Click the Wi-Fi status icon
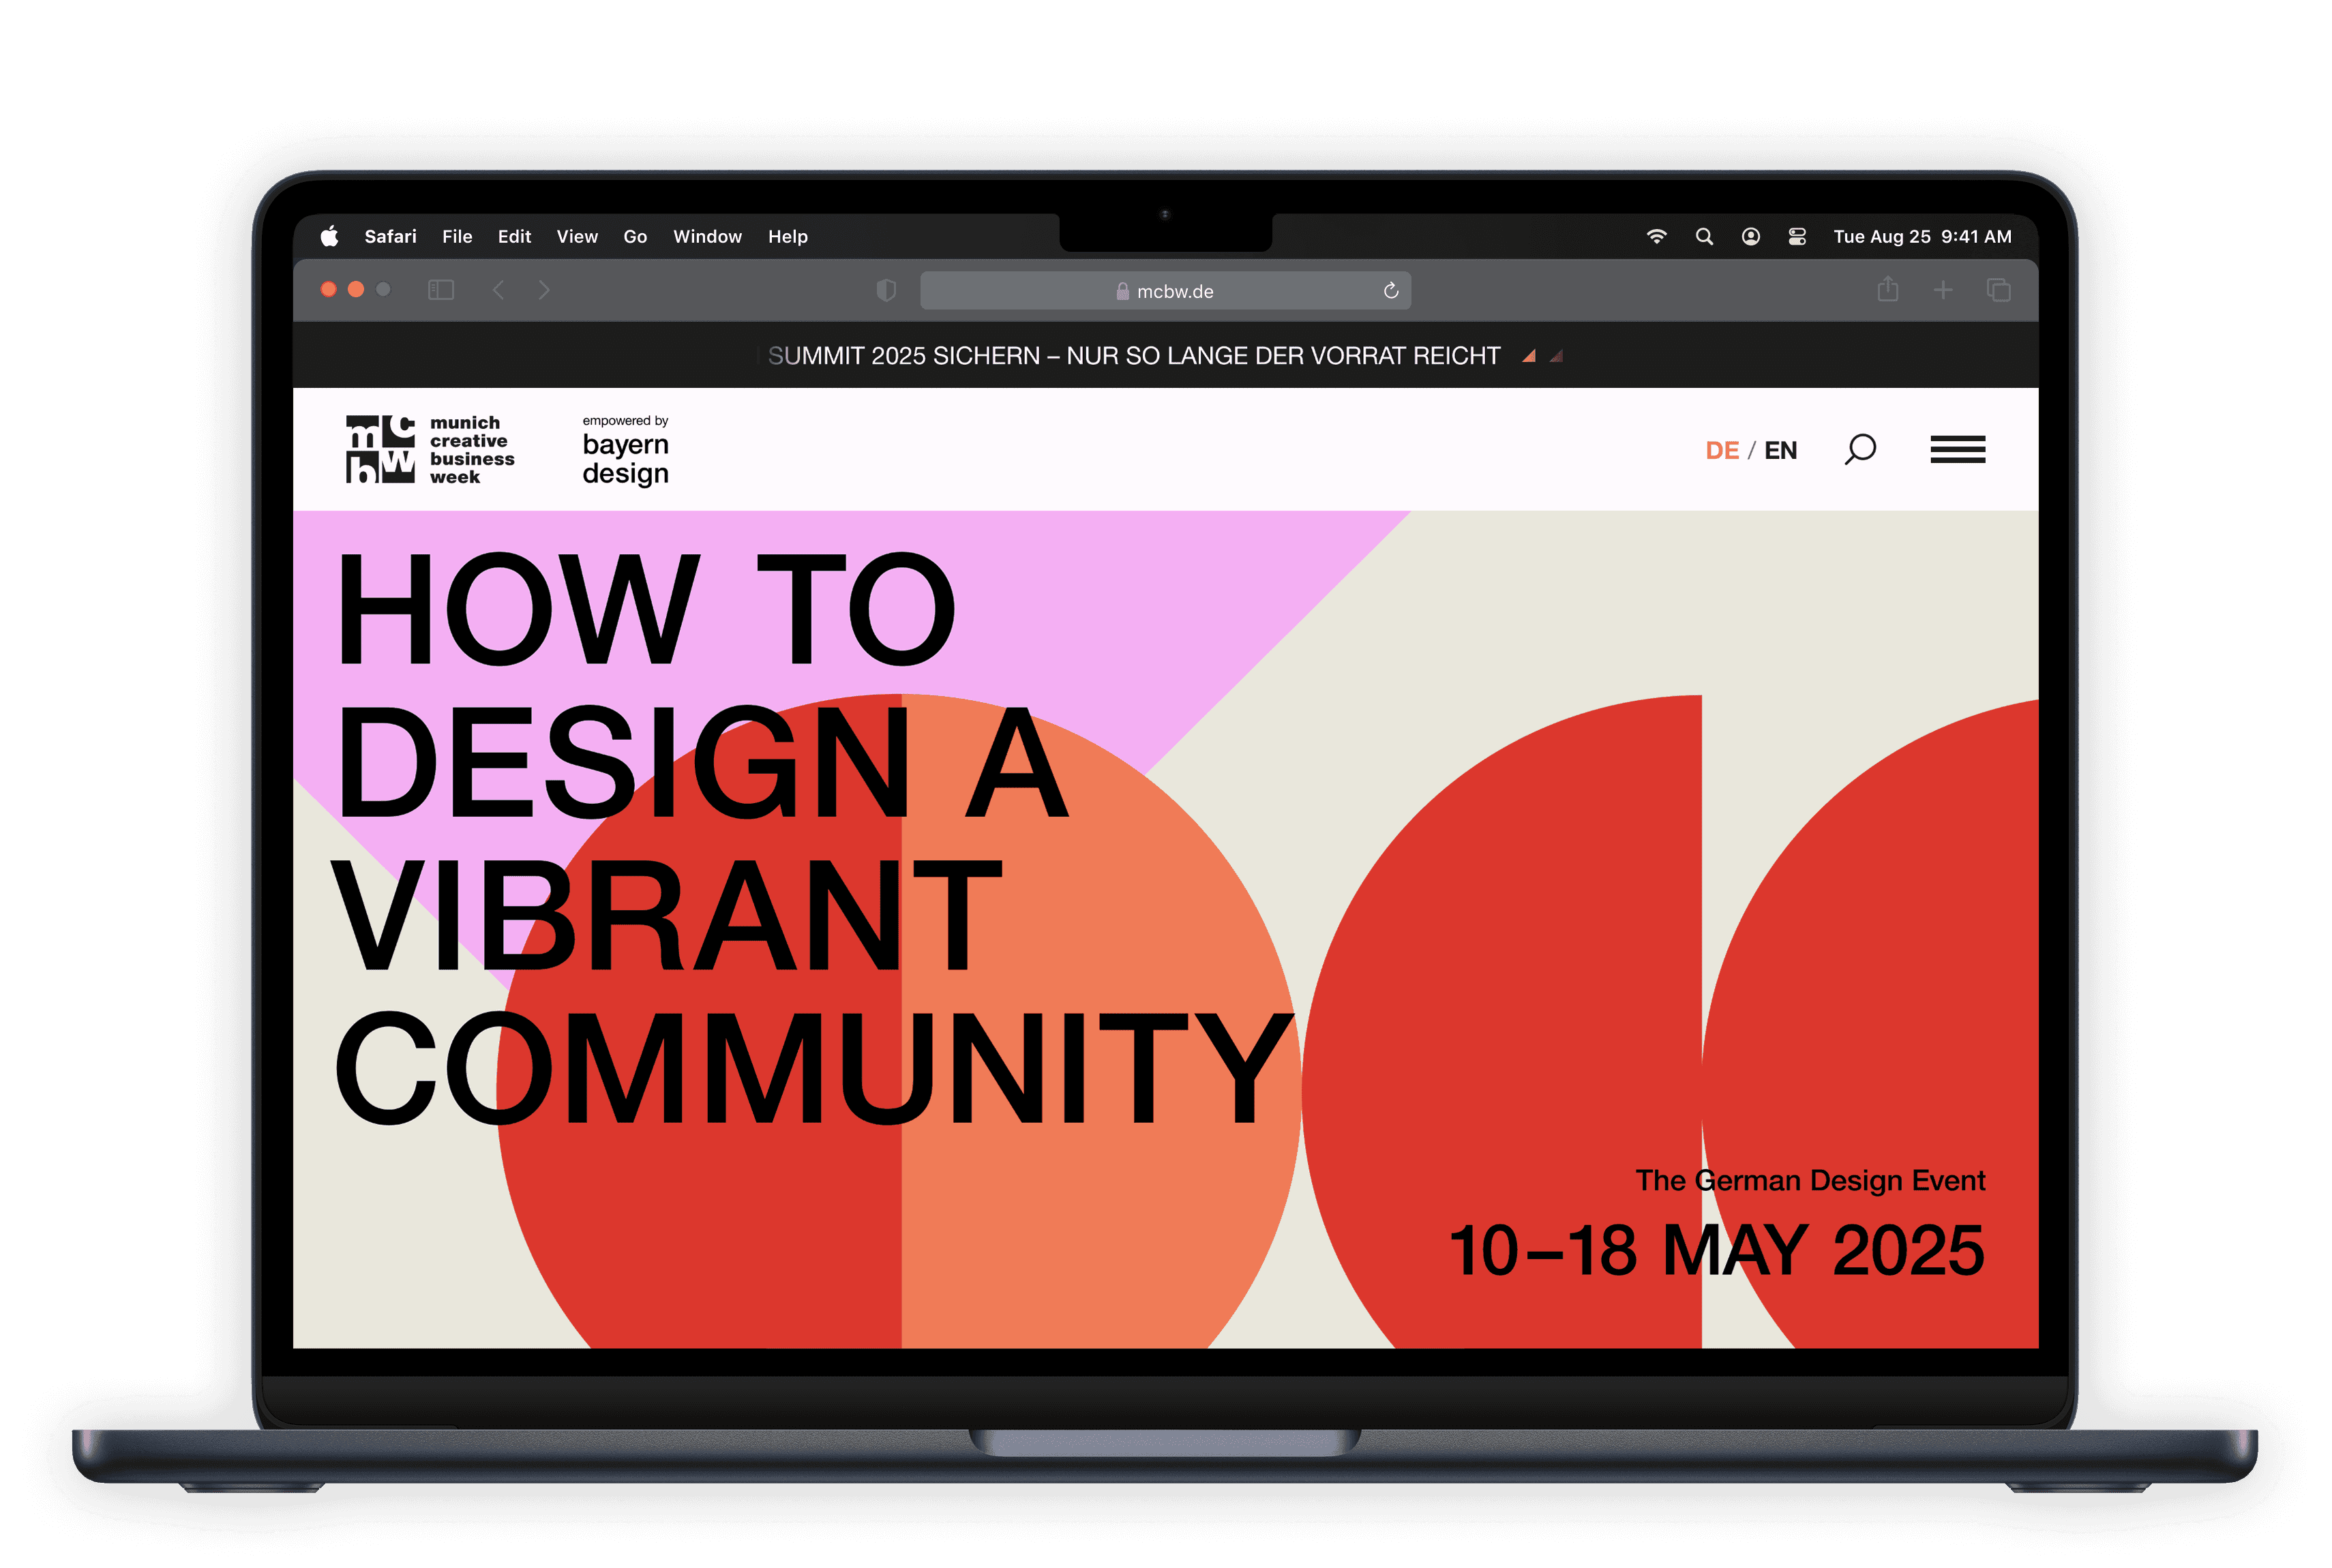Screen dimensions: 2332x1568 click(x=1656, y=237)
